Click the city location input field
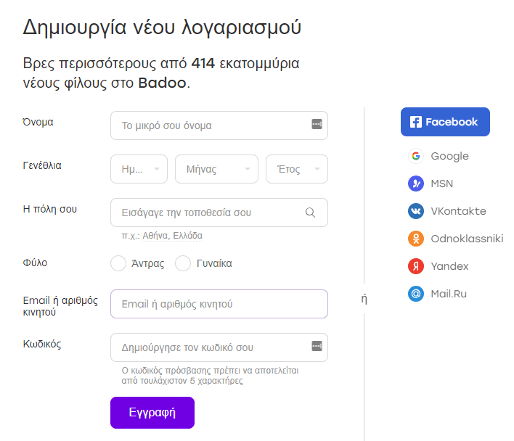The height and width of the screenshot is (441, 514). point(207,213)
